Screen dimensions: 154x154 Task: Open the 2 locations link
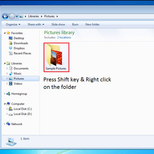[64, 37]
